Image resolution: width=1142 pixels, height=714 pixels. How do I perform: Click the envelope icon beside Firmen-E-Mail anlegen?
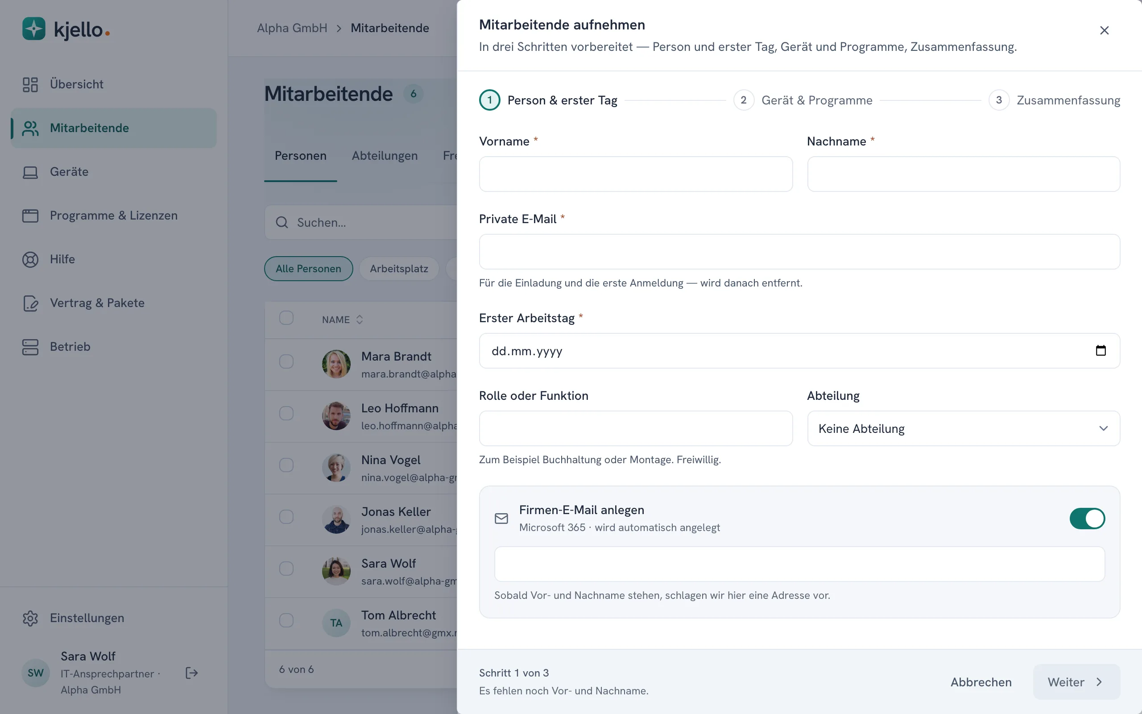501,519
